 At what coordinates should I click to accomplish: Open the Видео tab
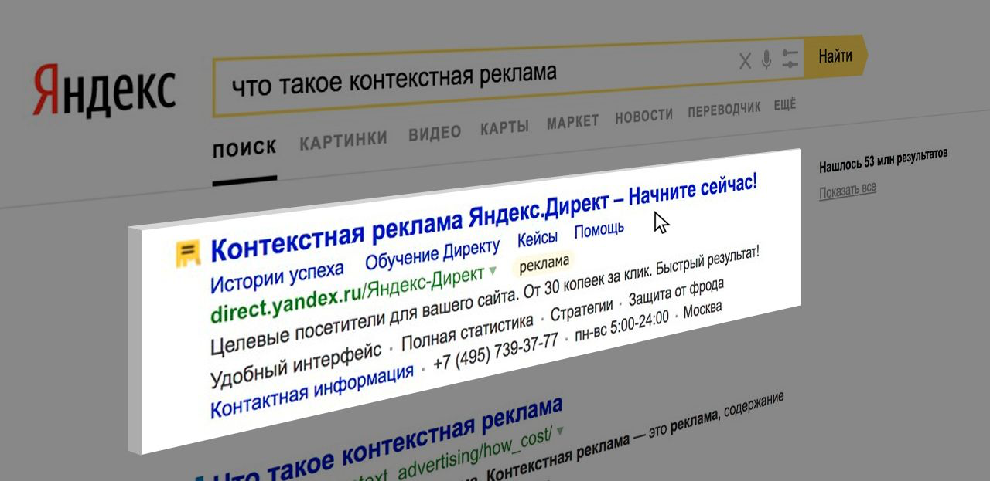[x=435, y=133]
